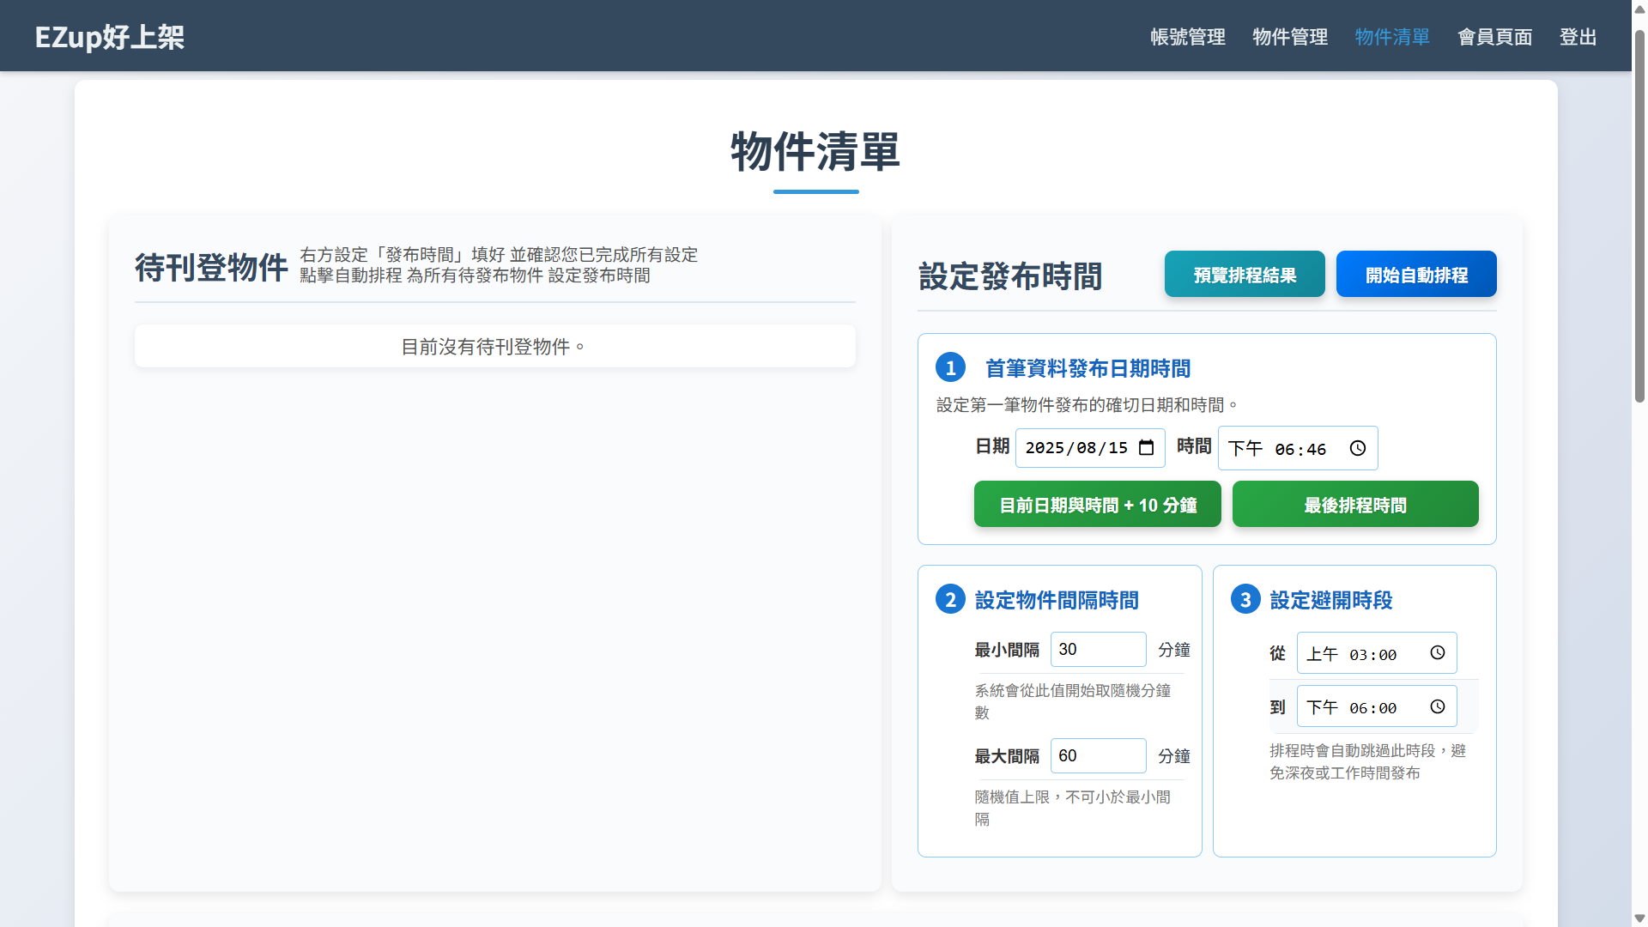1648x927 pixels.
Task: Click the 最大間隔 label
Action: [x=1007, y=756]
